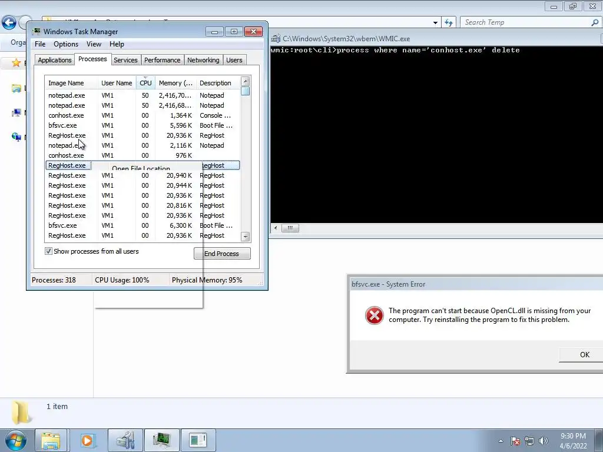Click the Windows Start orb

click(15, 440)
